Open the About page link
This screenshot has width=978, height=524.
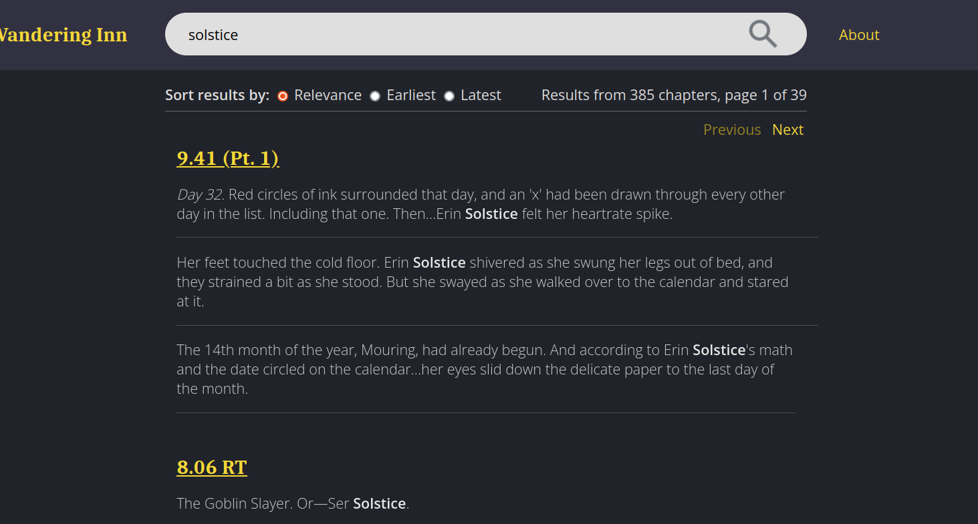859,35
